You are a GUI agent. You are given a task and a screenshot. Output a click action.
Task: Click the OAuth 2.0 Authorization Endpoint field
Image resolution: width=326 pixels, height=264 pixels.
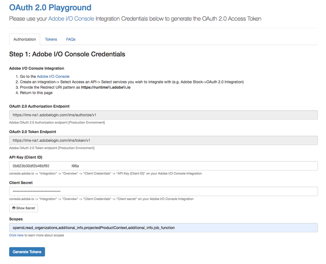tap(163, 115)
